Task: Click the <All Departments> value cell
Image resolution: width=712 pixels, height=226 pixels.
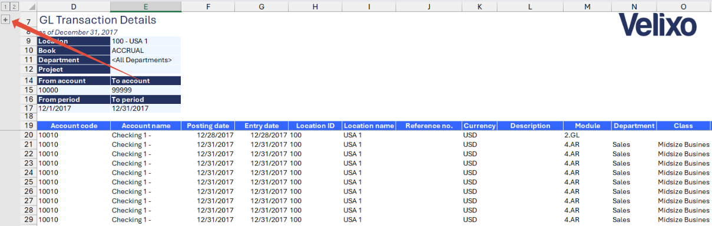Action: click(x=145, y=60)
